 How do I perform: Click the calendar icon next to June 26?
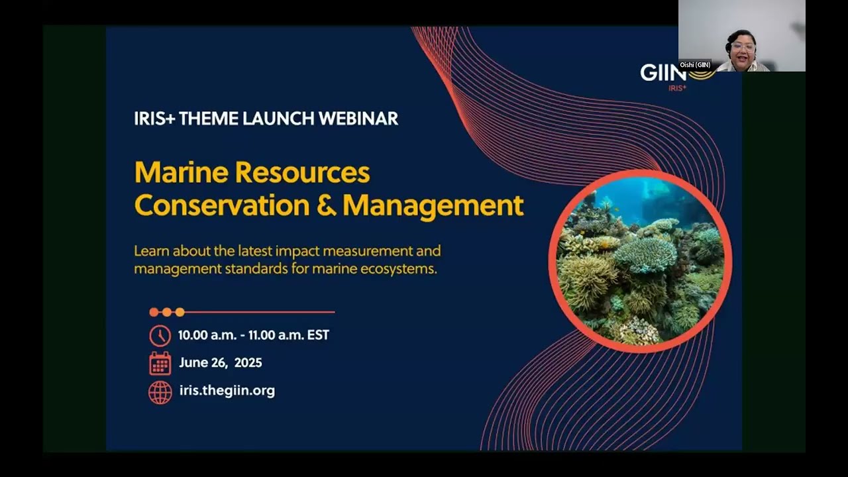coord(160,363)
